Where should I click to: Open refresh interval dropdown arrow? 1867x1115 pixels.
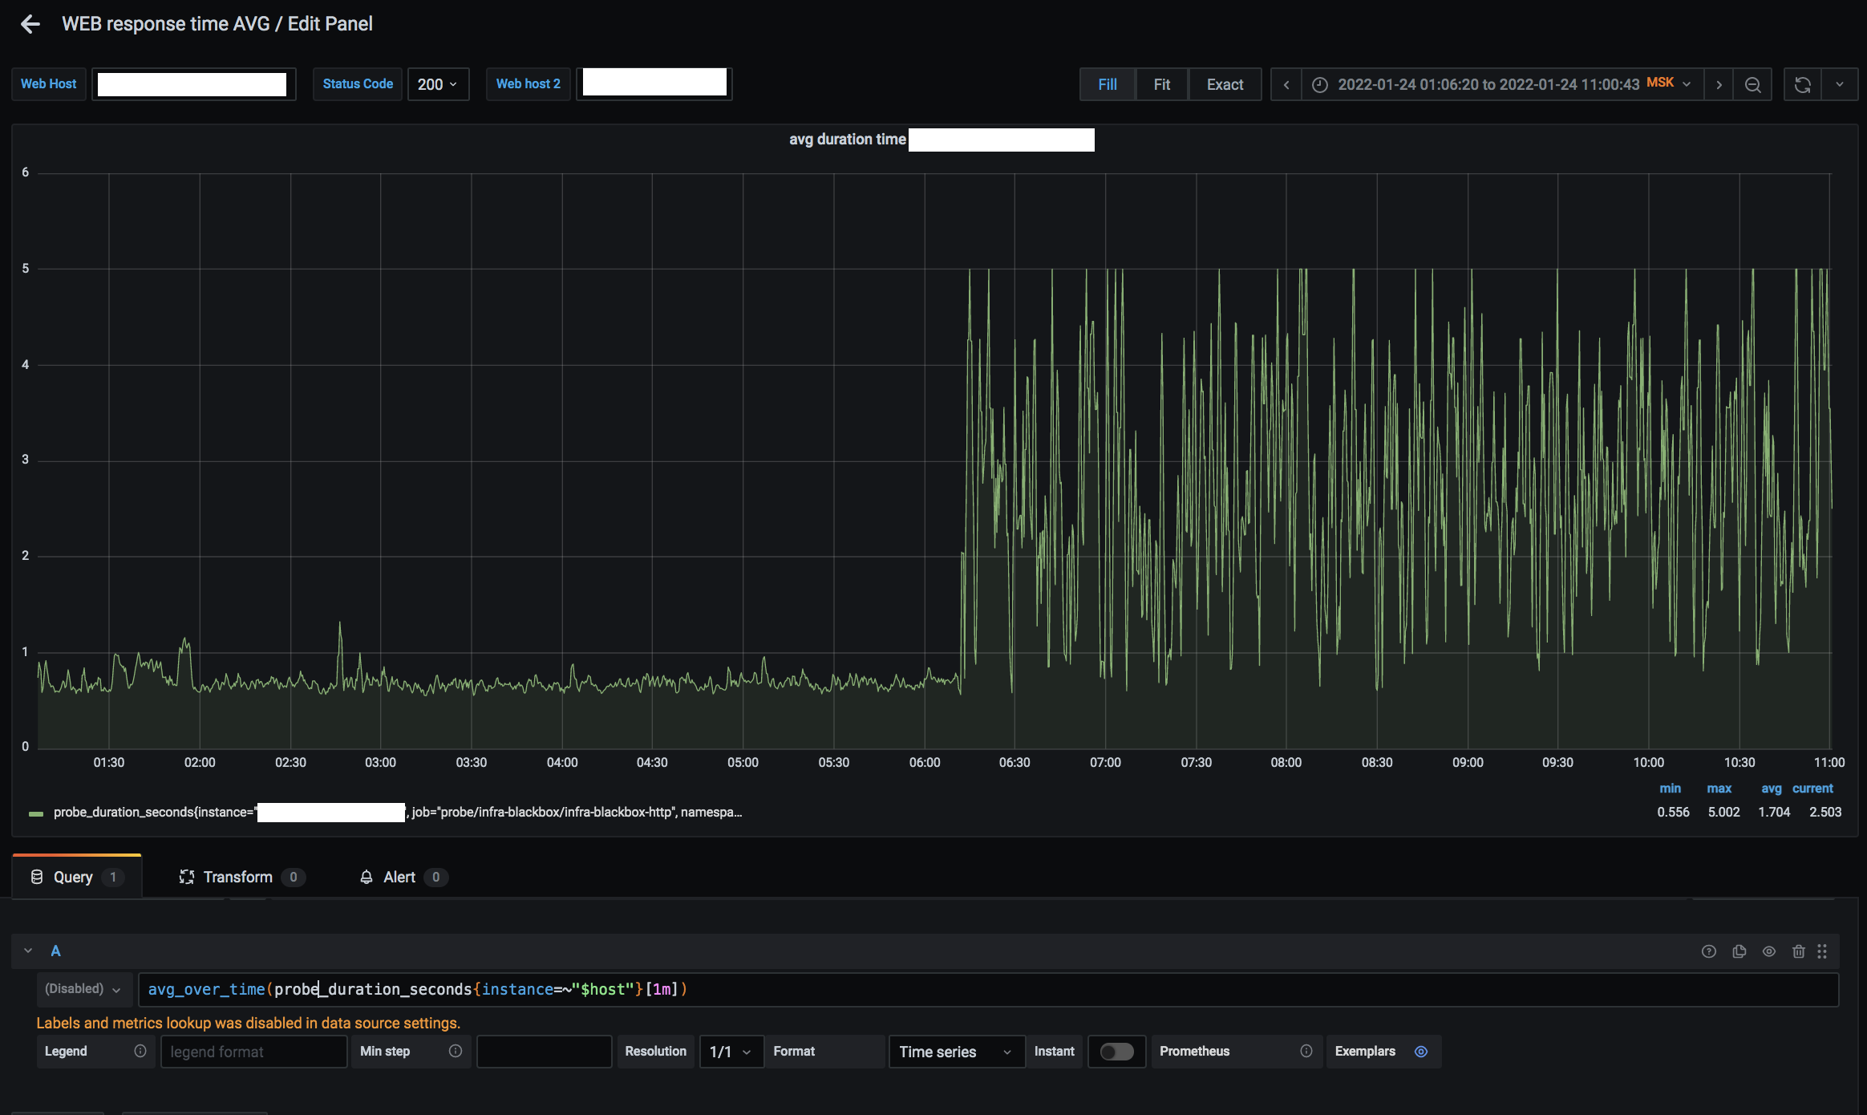coord(1840,84)
